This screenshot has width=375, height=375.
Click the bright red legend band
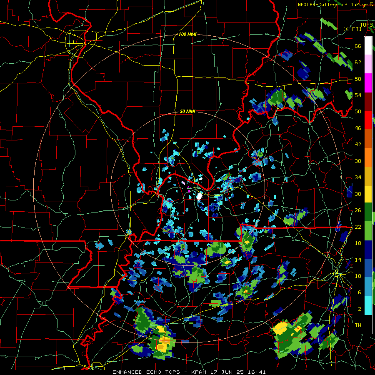click(x=368, y=120)
